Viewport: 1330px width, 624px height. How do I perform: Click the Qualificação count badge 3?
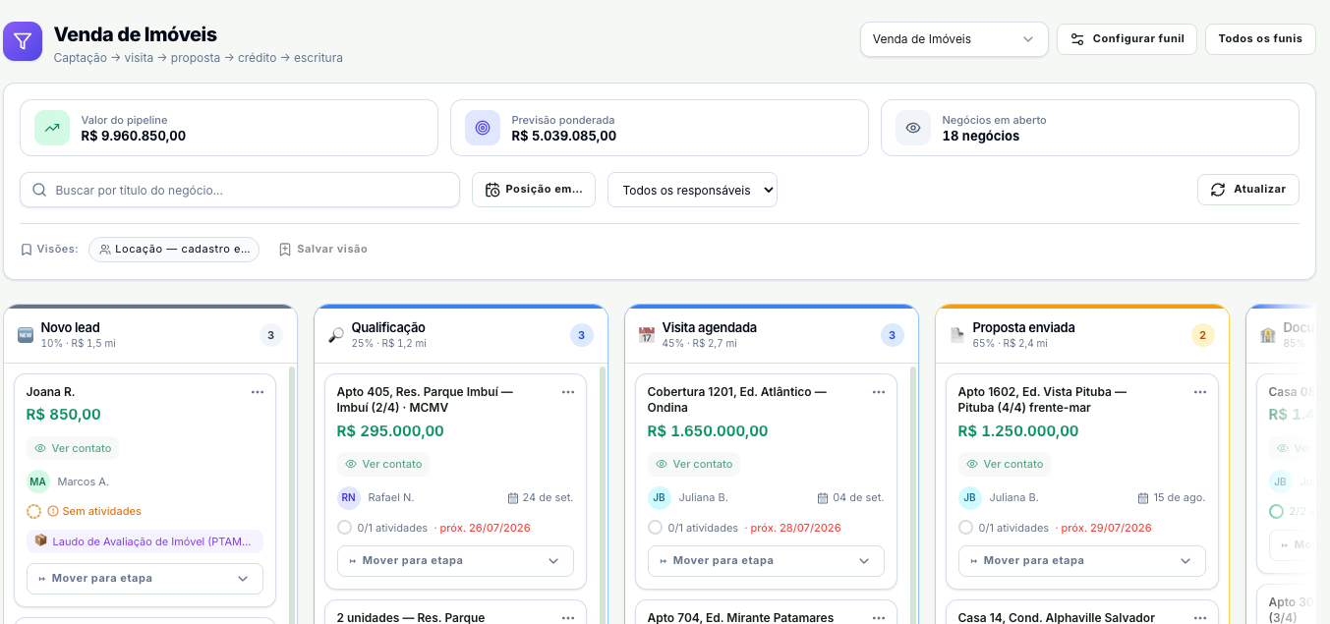coord(582,335)
